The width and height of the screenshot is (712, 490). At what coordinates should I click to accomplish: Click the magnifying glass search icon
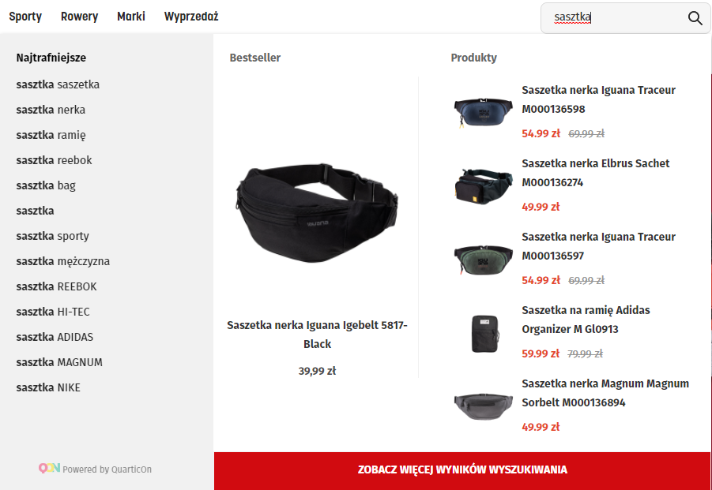[x=695, y=18]
